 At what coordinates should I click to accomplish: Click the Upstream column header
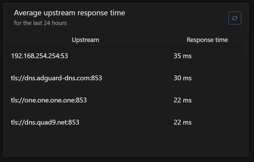click(x=85, y=40)
